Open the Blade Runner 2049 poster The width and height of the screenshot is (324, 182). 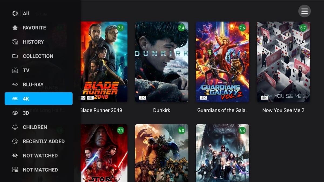pos(104,62)
